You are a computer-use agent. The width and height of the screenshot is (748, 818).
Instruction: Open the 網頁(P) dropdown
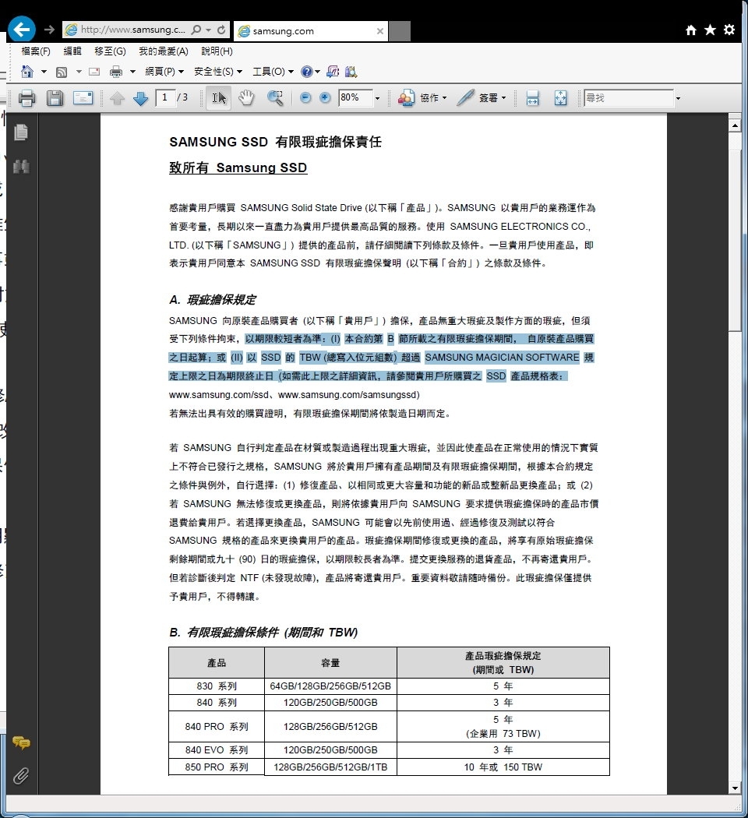pos(164,72)
